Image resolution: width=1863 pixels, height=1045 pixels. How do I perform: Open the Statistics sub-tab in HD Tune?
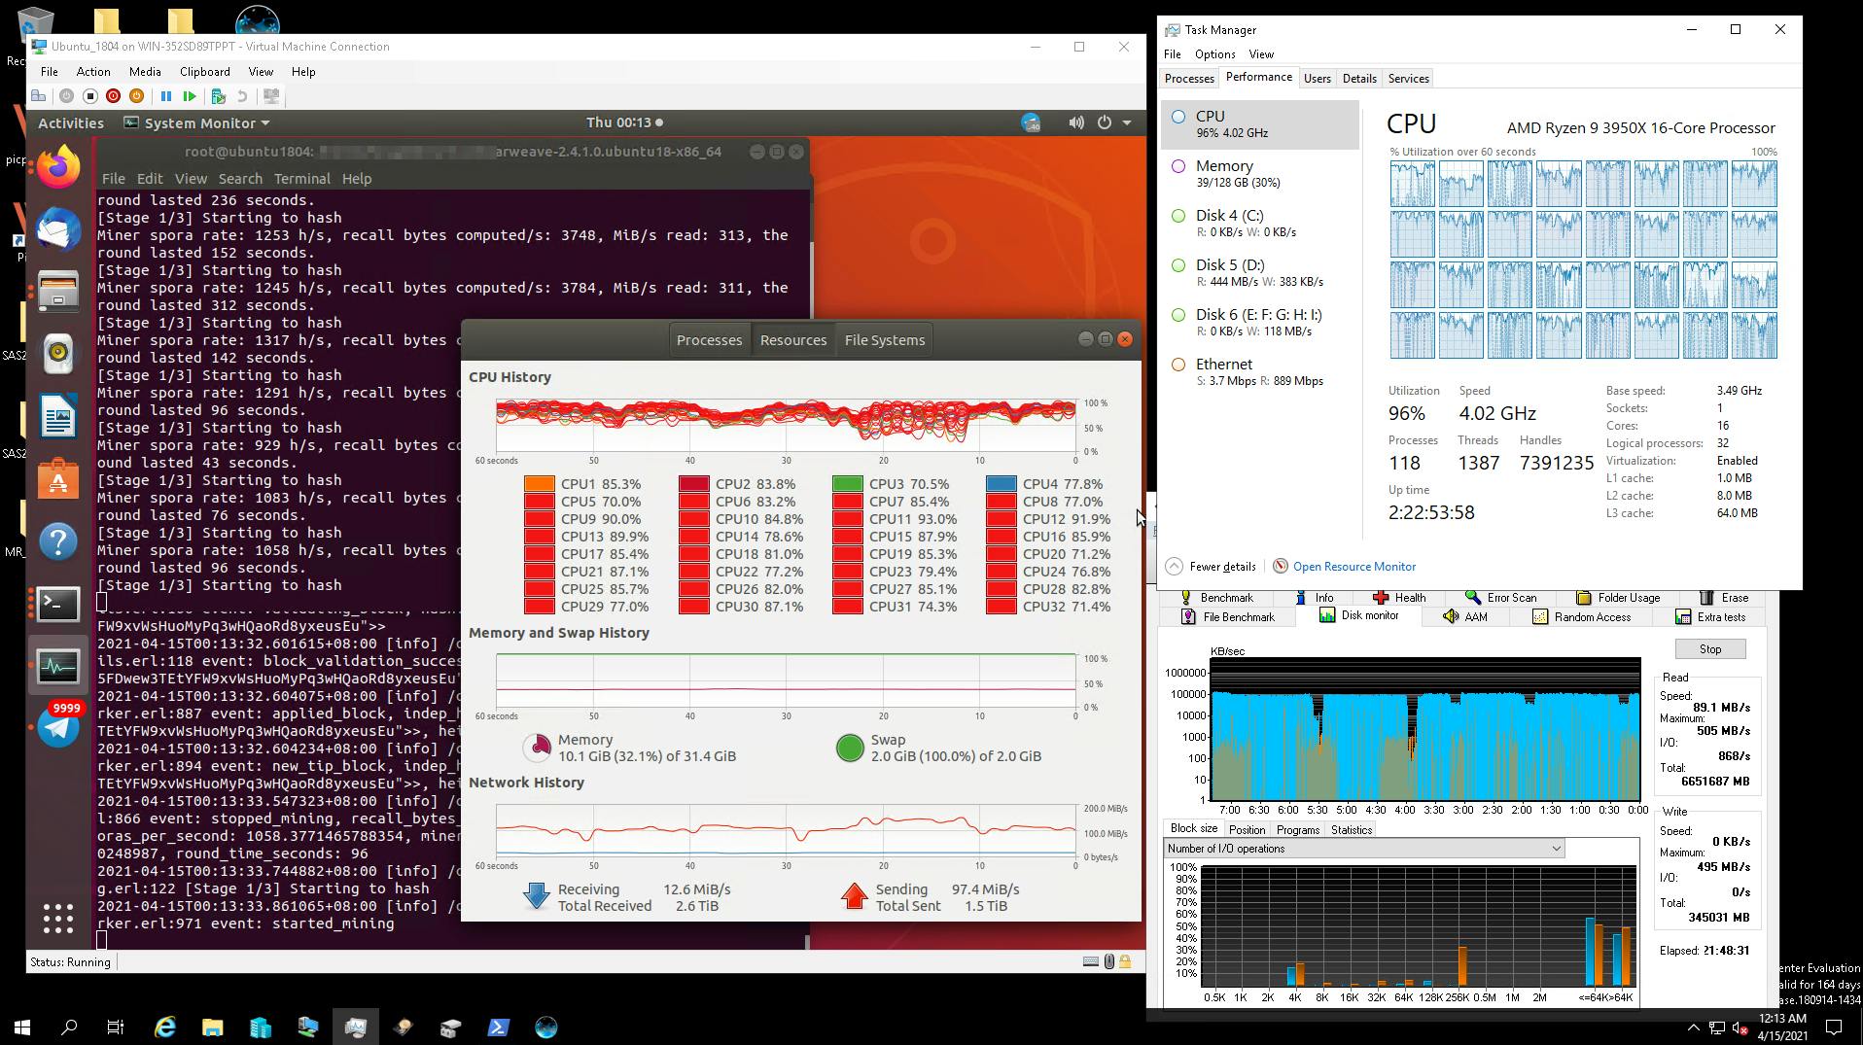pos(1351,830)
